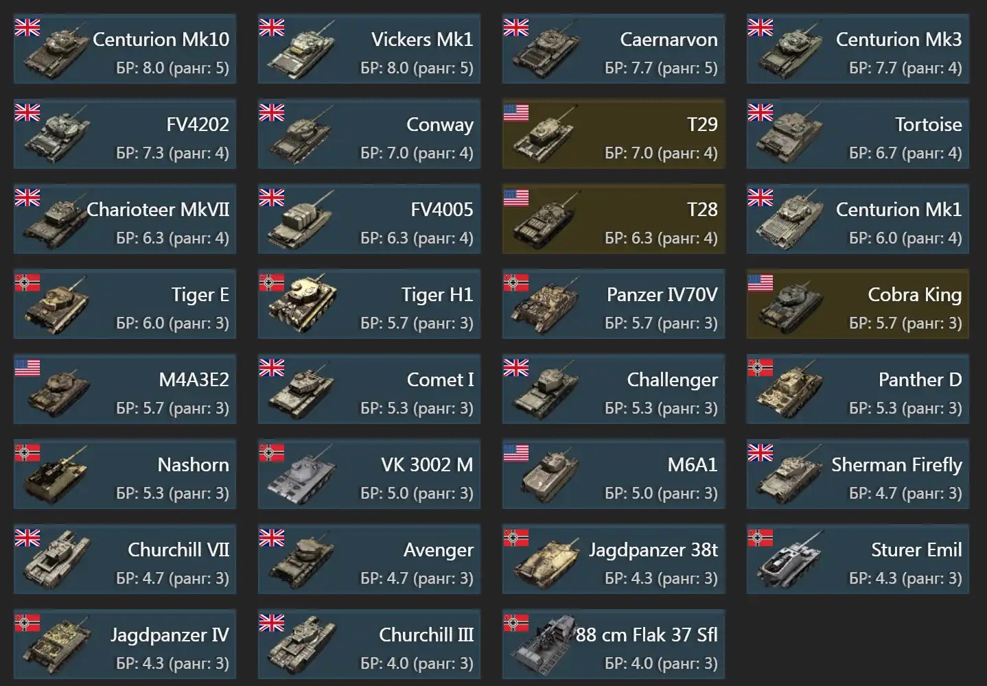The image size is (987, 686).
Task: Click the M4A3E2 tank thumbnail
Action: click(x=56, y=390)
